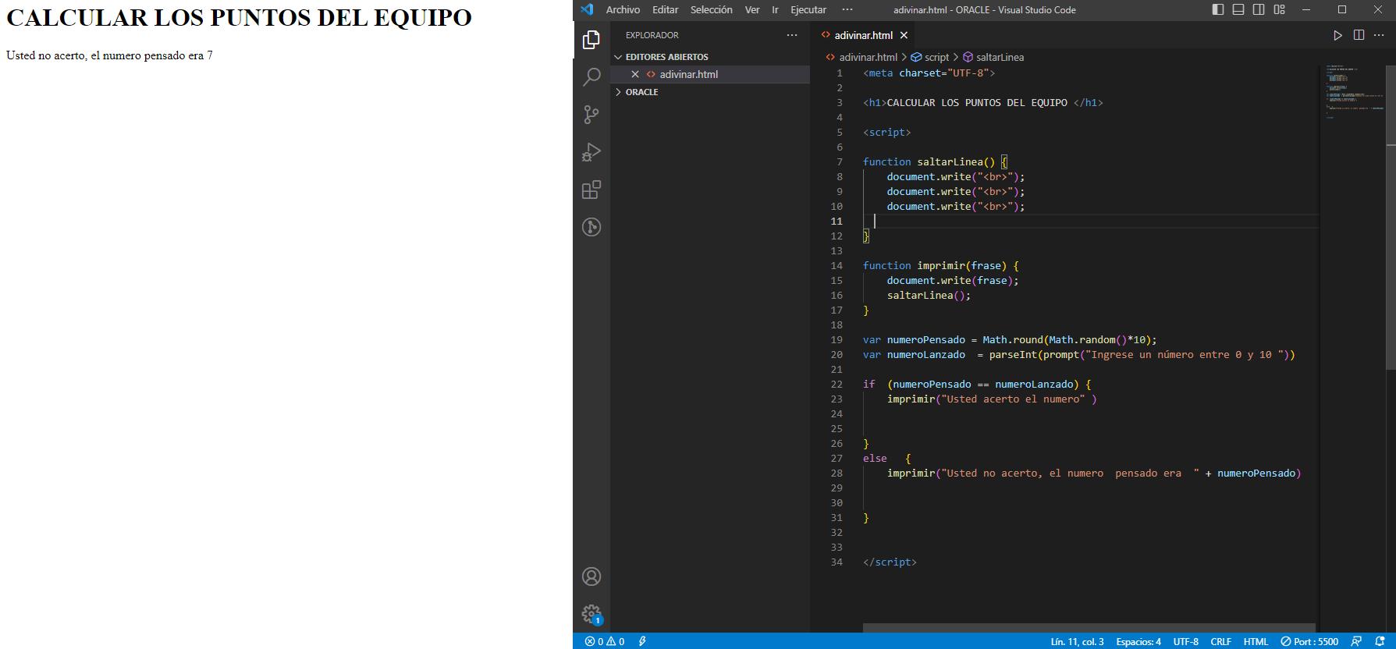Collapse the Editores Abiertos section
Image resolution: width=1396 pixels, height=649 pixels.
710,57
